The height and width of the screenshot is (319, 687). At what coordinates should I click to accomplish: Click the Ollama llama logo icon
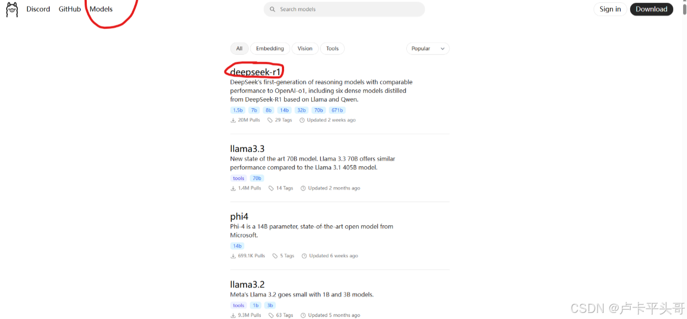[x=12, y=9]
